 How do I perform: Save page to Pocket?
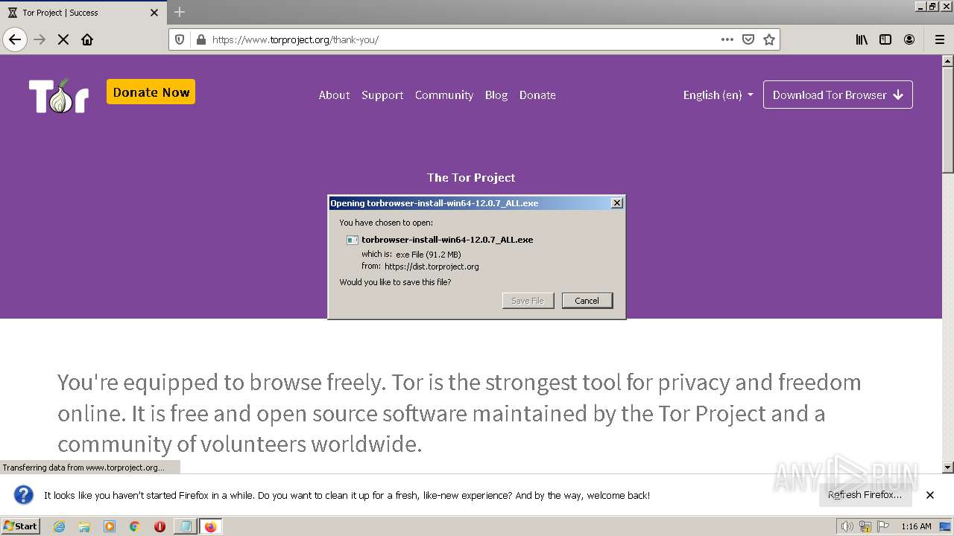pyautogui.click(x=748, y=39)
